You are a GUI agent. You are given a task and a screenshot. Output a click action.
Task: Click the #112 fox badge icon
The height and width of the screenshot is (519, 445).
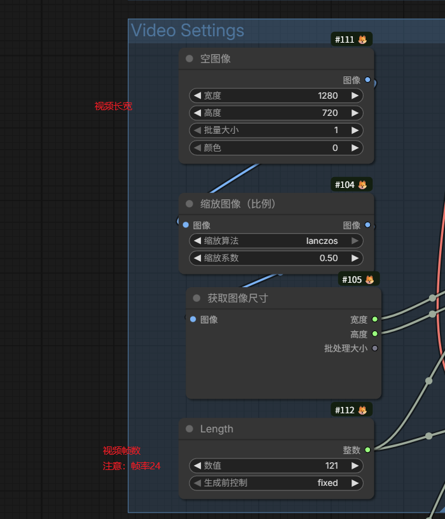point(362,410)
